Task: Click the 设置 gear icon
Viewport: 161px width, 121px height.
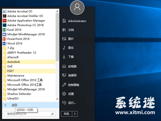Action: 64,94
